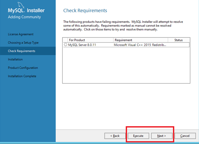Click the MySQL dolphin logo icon
Image resolution: width=199 pixels, height=144 pixels.
click(21, 5)
